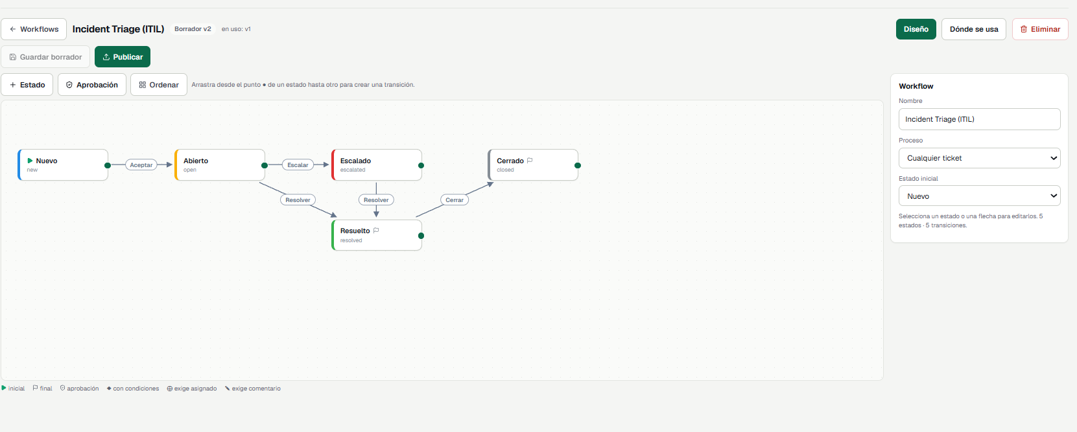Click the connection dot on the Resuelto node
The height and width of the screenshot is (432, 1077).
421,236
